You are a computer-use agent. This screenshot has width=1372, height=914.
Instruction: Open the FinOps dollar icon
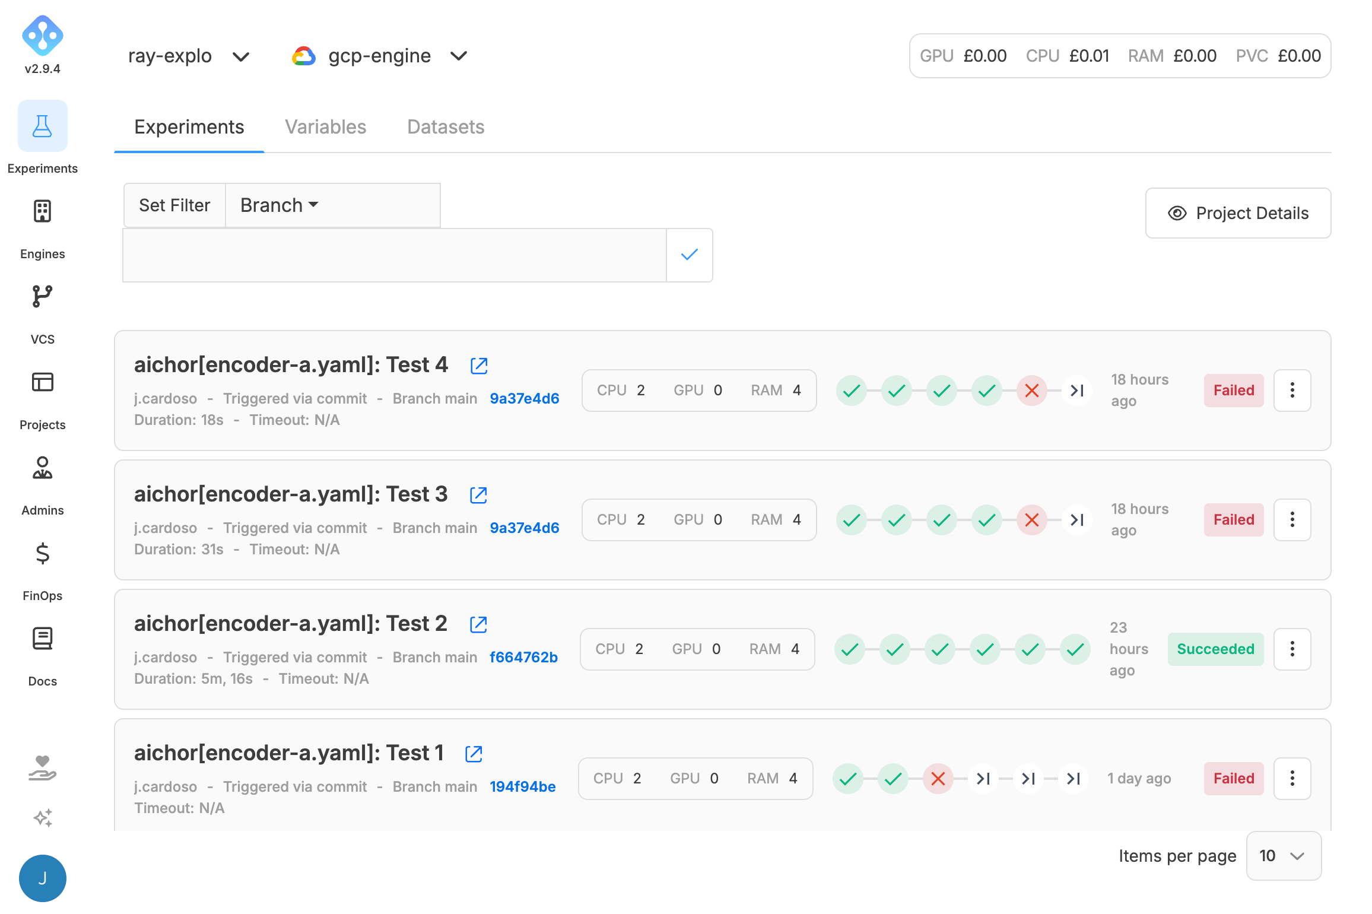pyautogui.click(x=42, y=553)
